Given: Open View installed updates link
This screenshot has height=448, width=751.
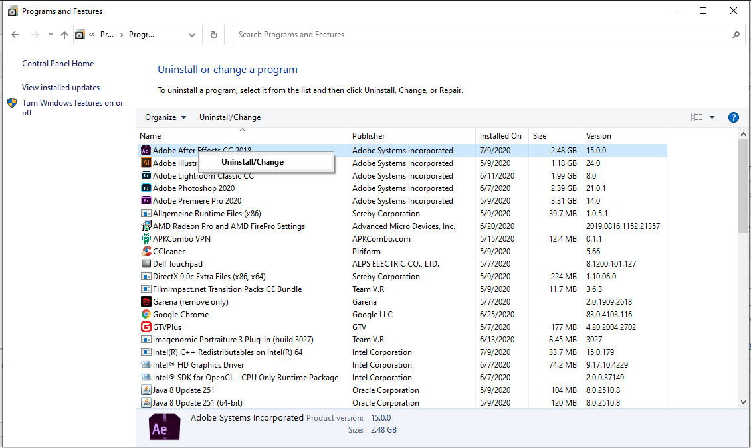Looking at the screenshot, I should (60, 88).
